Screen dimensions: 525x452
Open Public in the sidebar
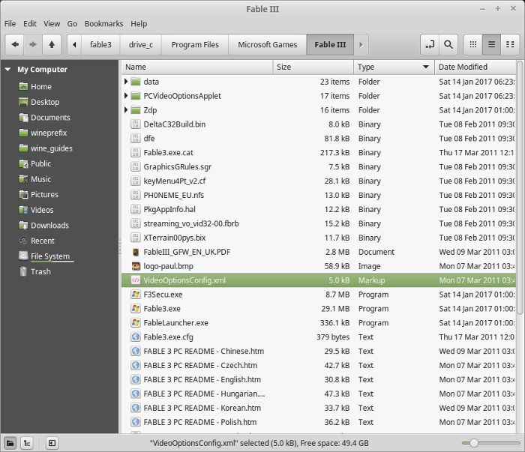40,163
